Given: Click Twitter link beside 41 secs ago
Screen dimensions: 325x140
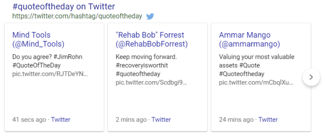Looking at the screenshot, I should 61,120.
